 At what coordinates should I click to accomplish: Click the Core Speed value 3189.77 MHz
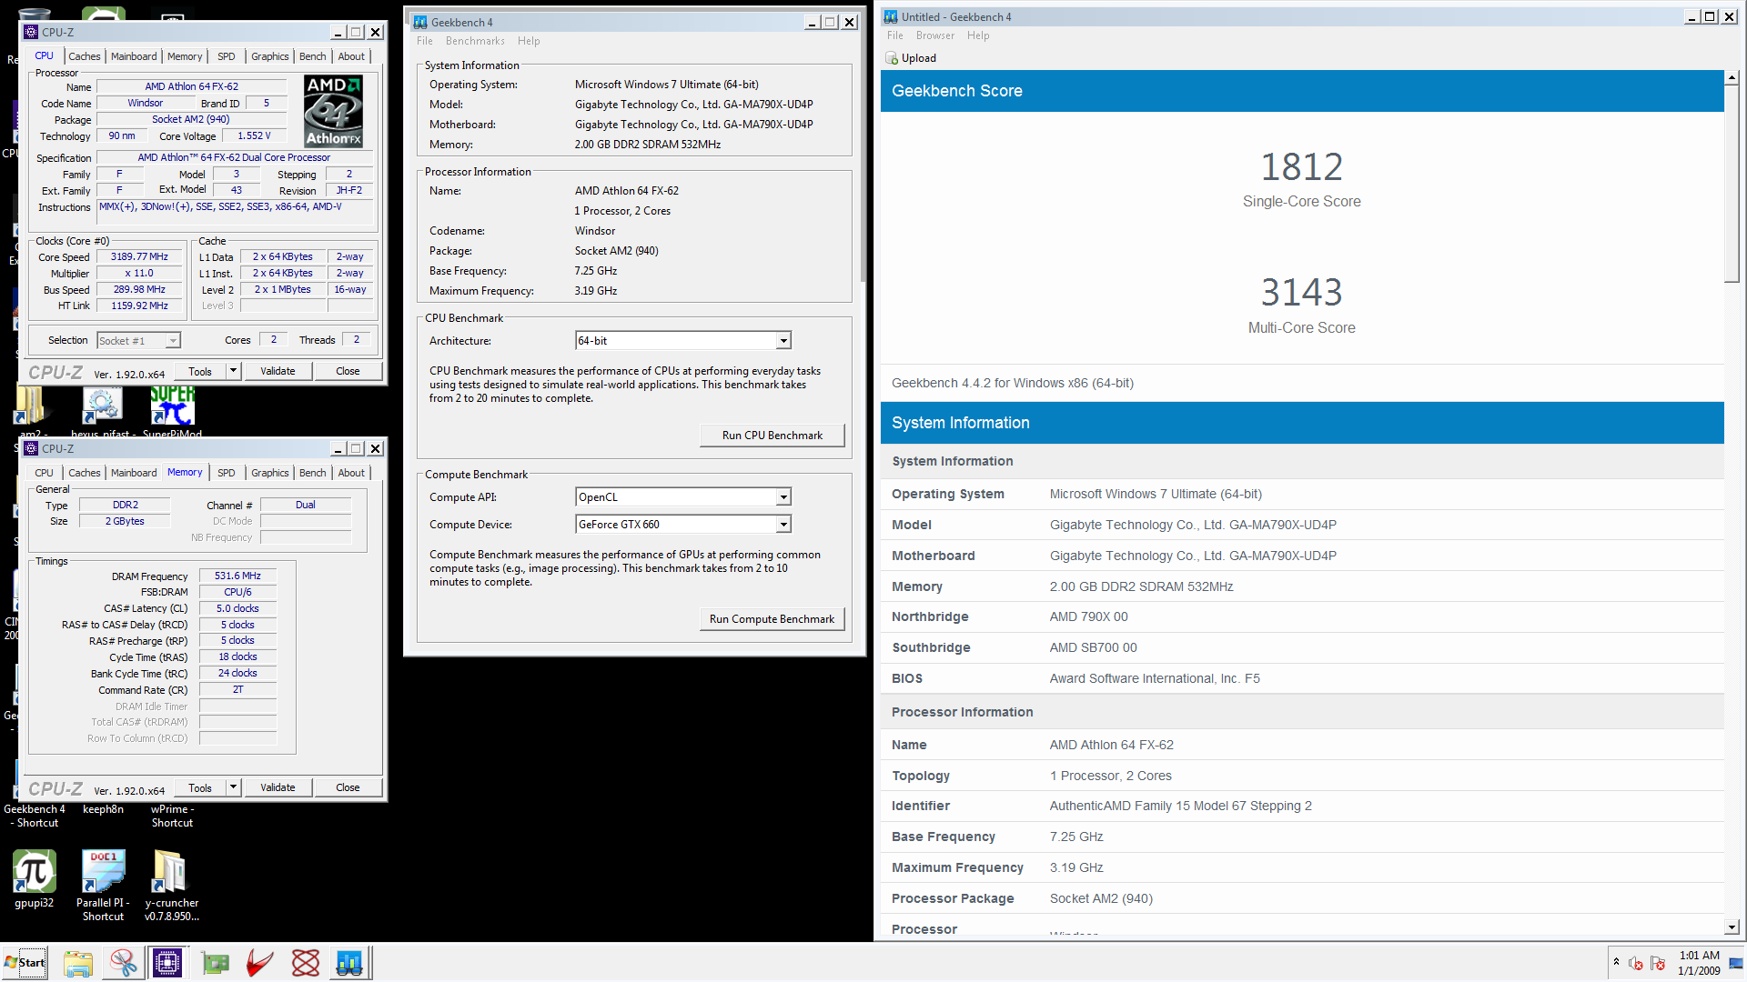pyautogui.click(x=139, y=257)
